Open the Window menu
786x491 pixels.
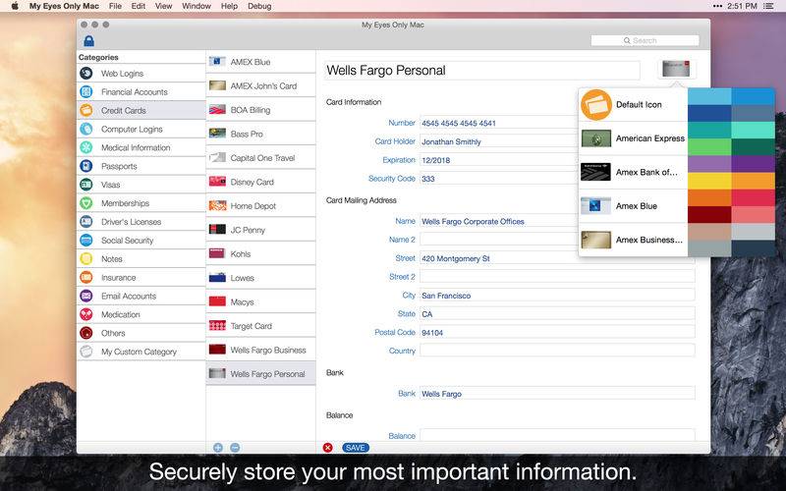point(196,6)
